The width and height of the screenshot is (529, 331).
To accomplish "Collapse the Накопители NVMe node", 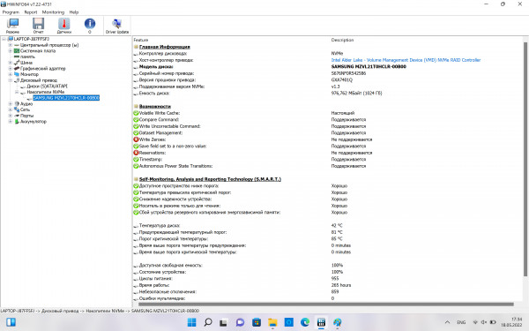I will click(x=17, y=92).
